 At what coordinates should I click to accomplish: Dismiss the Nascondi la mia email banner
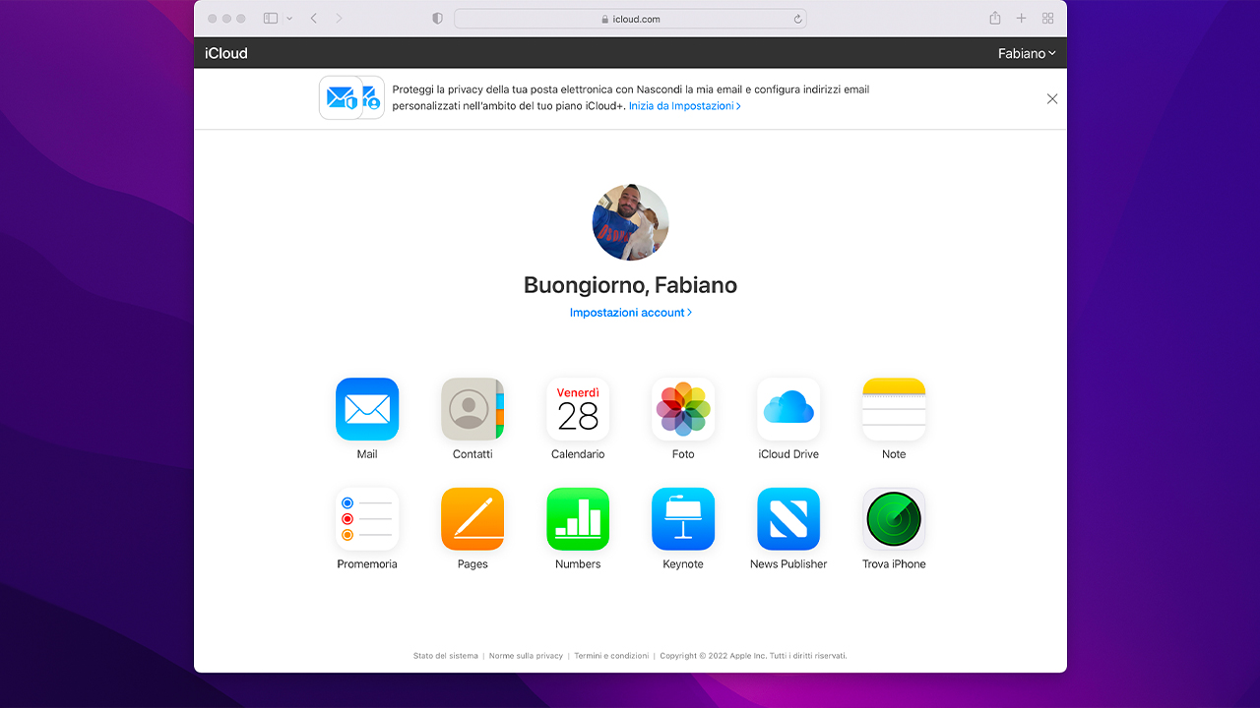tap(1051, 98)
